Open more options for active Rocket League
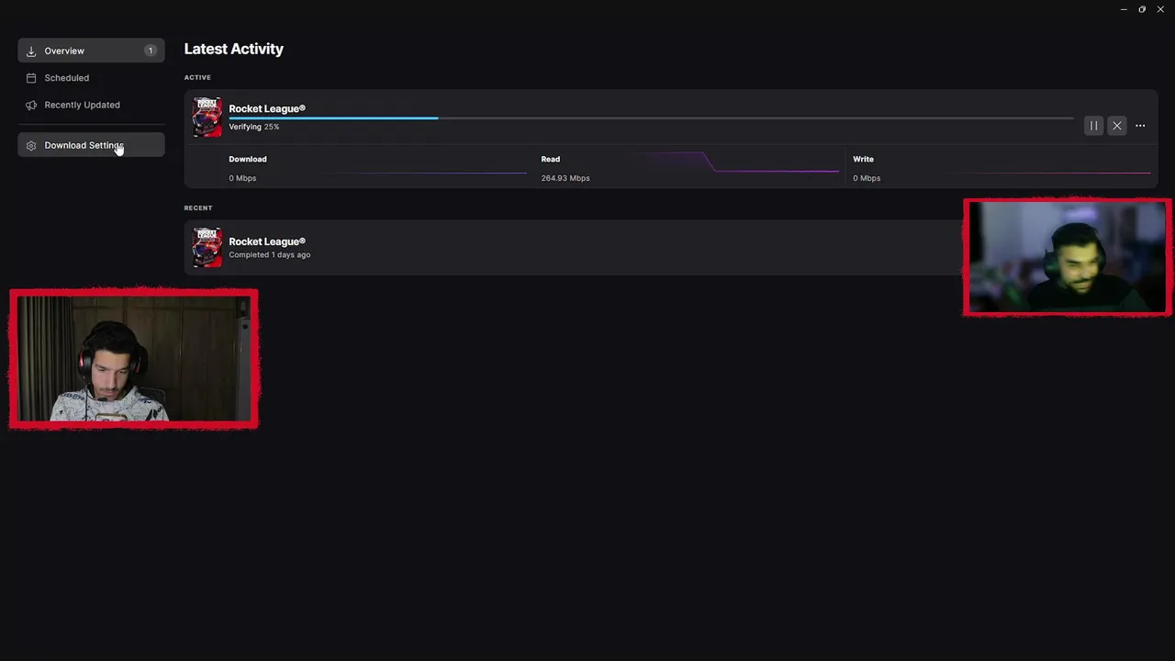The image size is (1175, 661). [1140, 126]
